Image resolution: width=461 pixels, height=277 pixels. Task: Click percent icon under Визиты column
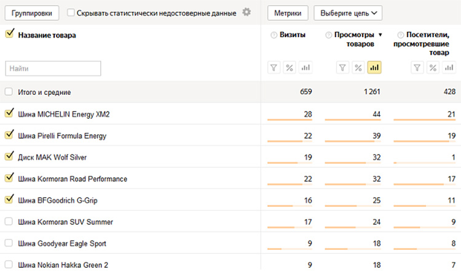tap(290, 68)
